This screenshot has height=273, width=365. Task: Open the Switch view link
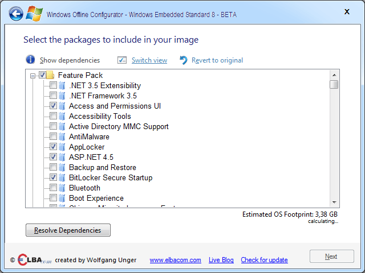click(x=149, y=60)
